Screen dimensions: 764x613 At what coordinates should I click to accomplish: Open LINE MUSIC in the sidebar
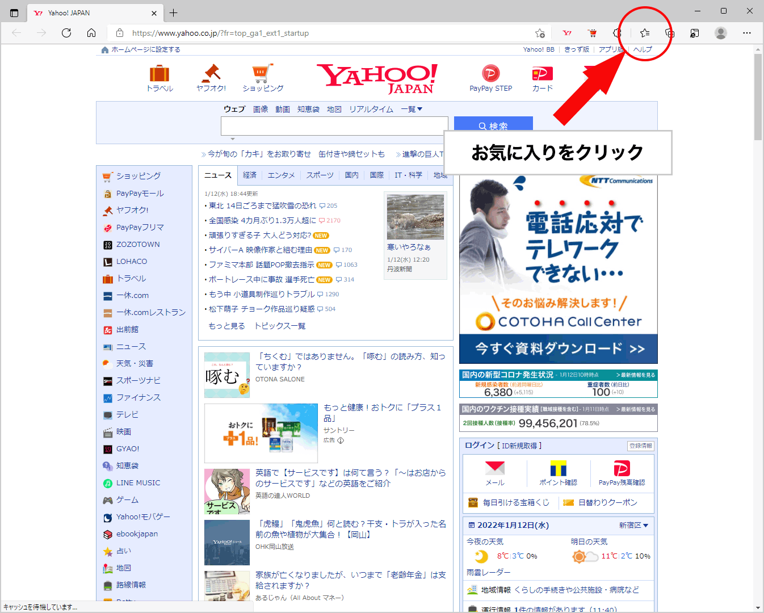[138, 482]
